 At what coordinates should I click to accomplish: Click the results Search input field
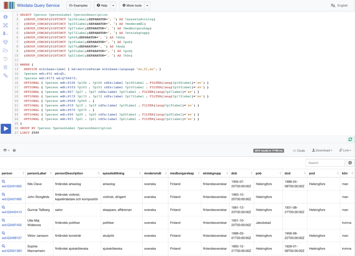point(325,163)
